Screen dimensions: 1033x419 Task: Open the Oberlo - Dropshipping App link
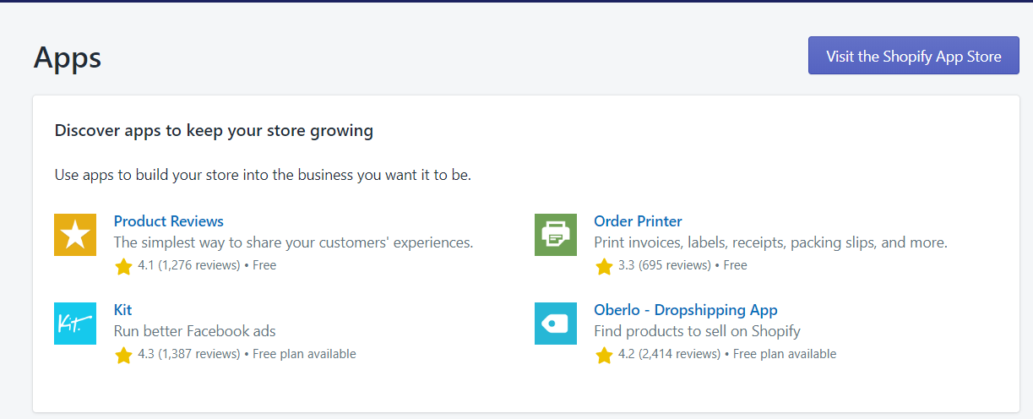pyautogui.click(x=686, y=310)
